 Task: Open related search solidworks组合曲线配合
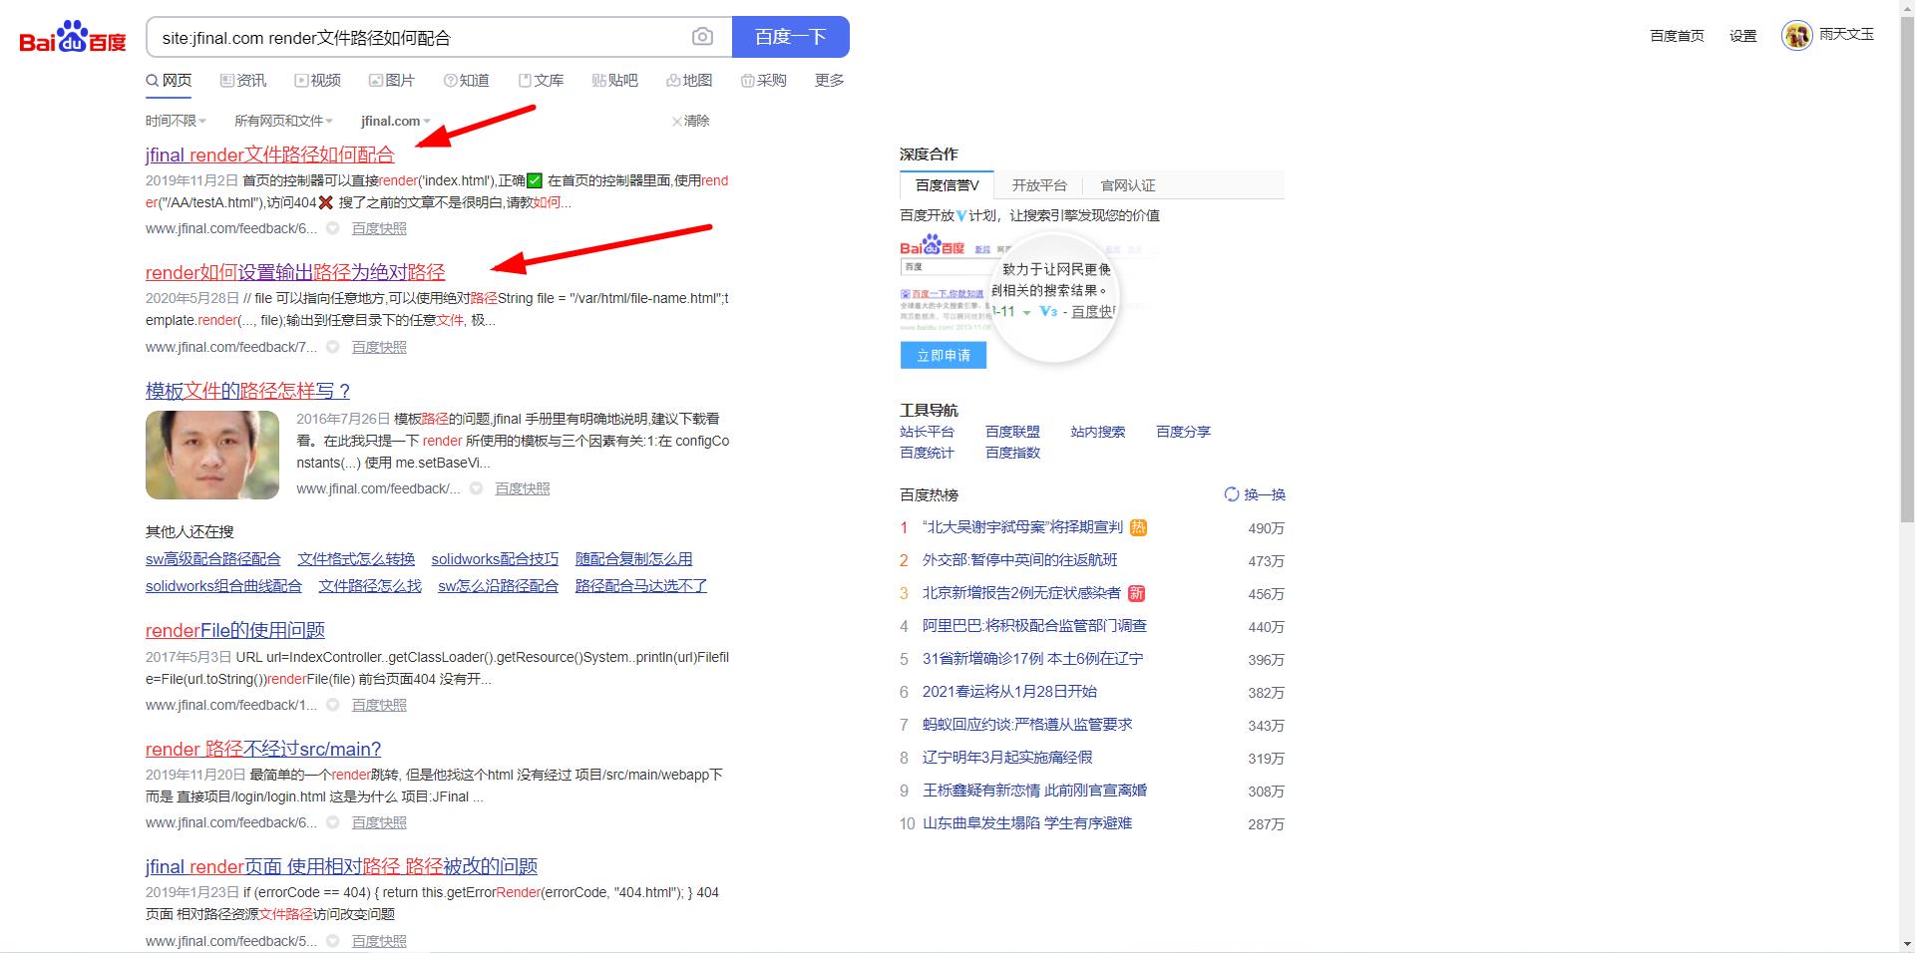pyautogui.click(x=223, y=586)
